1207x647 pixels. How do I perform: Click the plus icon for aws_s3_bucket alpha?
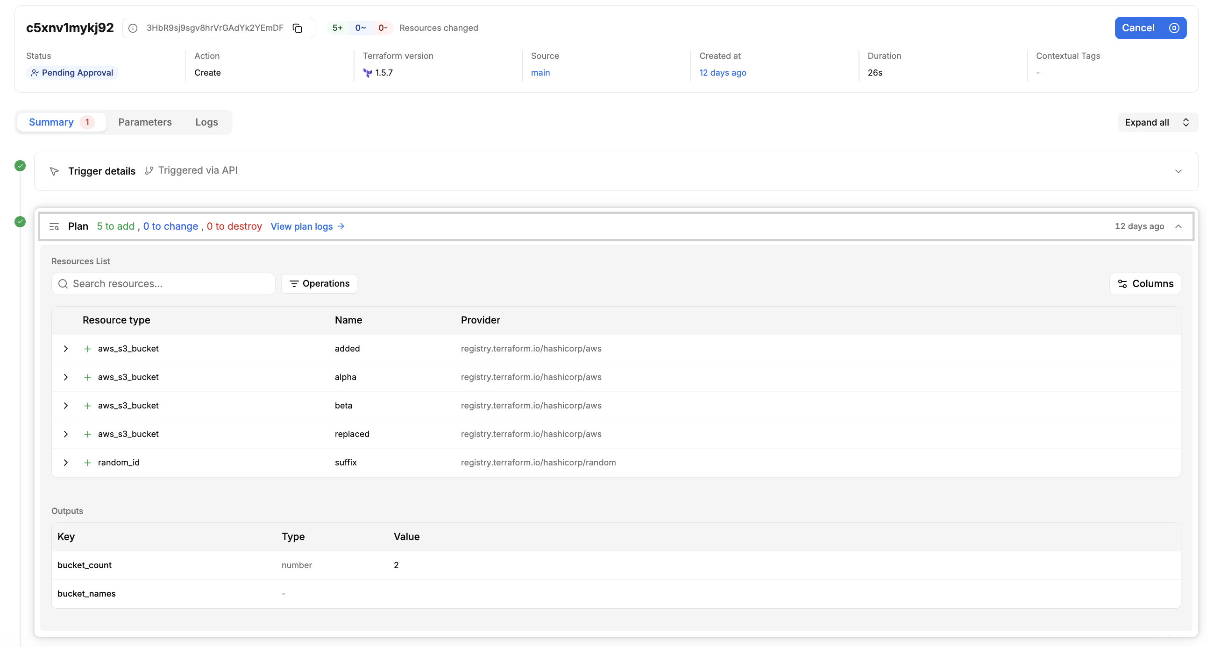[x=87, y=377]
